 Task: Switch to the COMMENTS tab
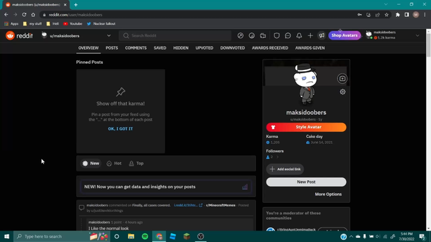136,48
